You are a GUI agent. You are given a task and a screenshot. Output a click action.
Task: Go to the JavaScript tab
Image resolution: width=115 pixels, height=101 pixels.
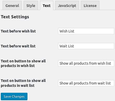click(67, 5)
